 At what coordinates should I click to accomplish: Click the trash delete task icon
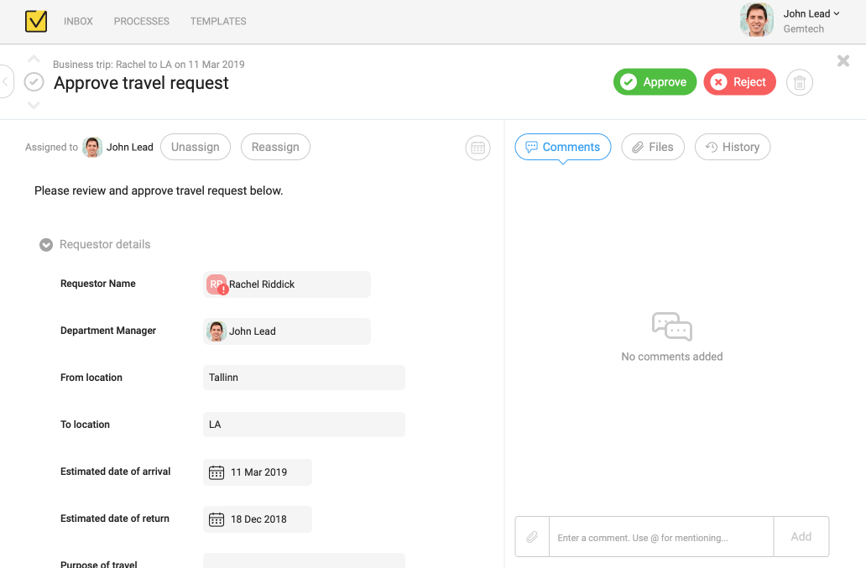(800, 82)
